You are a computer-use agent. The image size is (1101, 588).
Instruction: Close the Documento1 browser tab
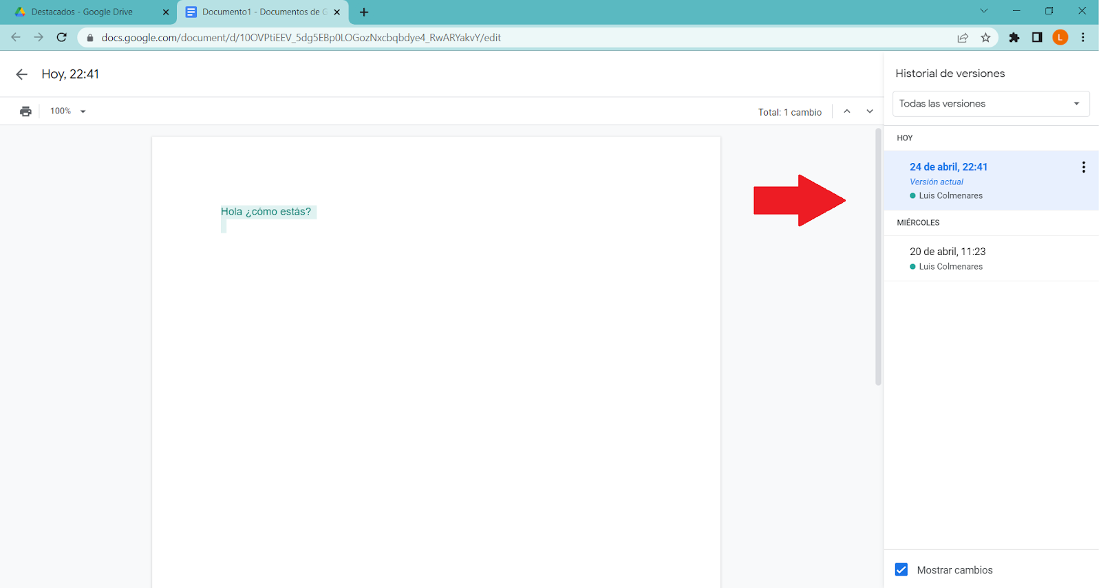pos(336,12)
